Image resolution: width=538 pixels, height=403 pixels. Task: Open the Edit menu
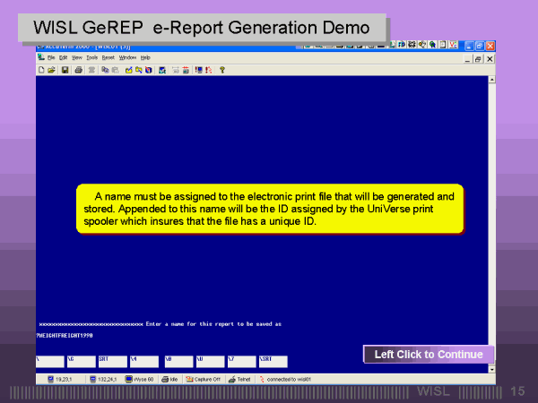[64, 57]
